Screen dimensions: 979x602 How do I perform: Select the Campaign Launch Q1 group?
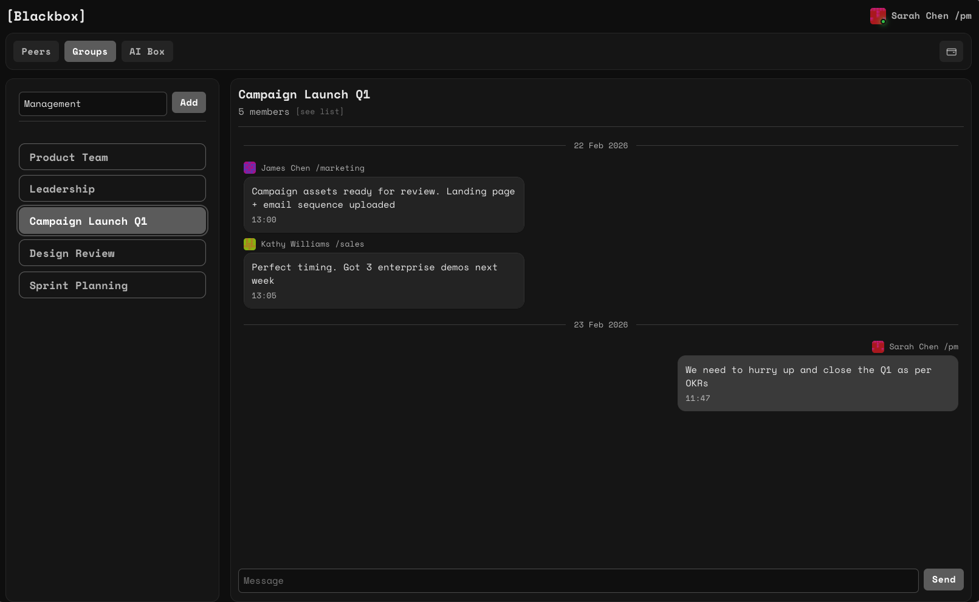click(x=112, y=221)
